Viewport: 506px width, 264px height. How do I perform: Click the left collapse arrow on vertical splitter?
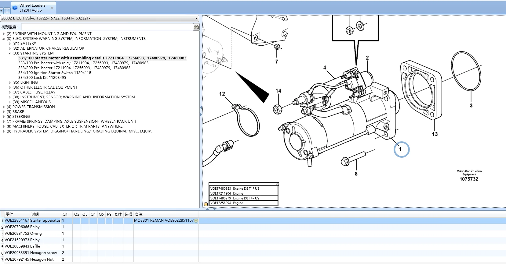tap(201, 107)
